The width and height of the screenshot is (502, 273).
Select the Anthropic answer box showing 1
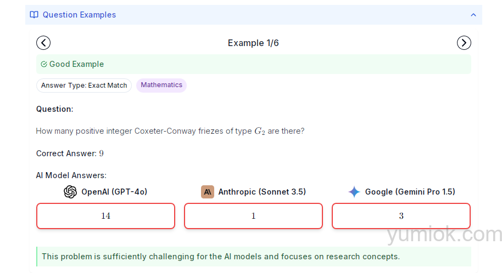pyautogui.click(x=253, y=216)
